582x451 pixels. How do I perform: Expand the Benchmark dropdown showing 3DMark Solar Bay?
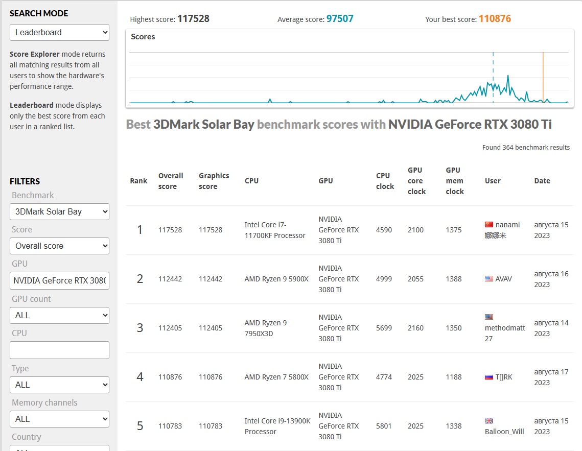[x=59, y=211]
